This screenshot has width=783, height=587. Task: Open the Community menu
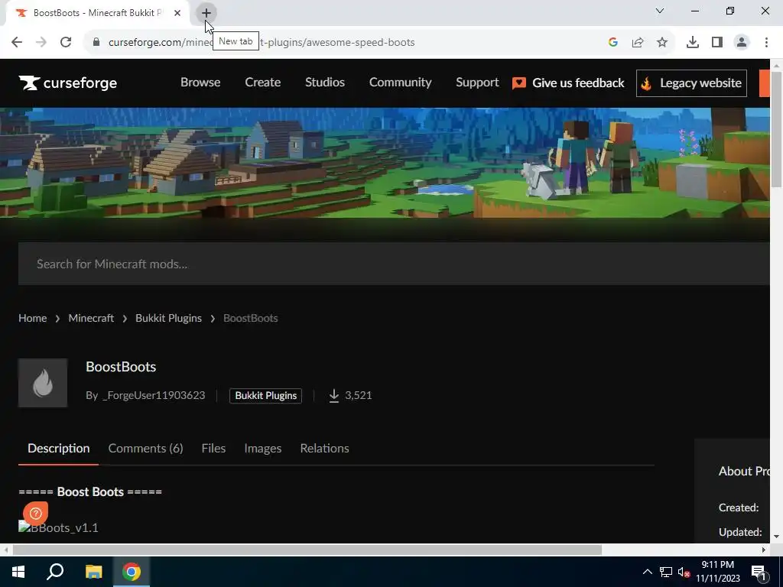(x=400, y=83)
